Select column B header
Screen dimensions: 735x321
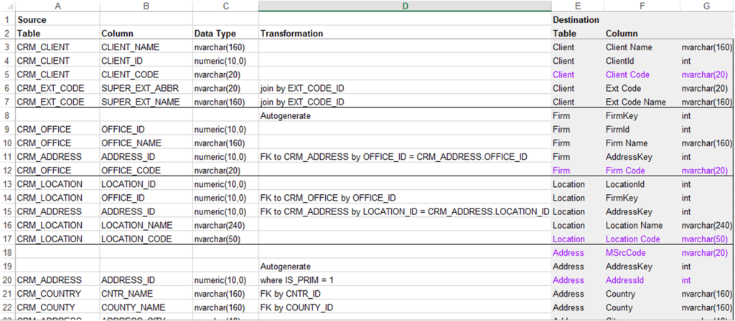click(146, 6)
